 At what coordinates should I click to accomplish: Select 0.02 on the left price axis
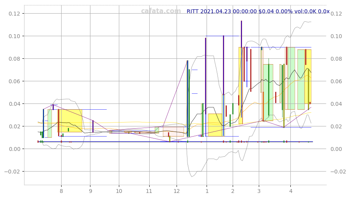(x=14, y=126)
